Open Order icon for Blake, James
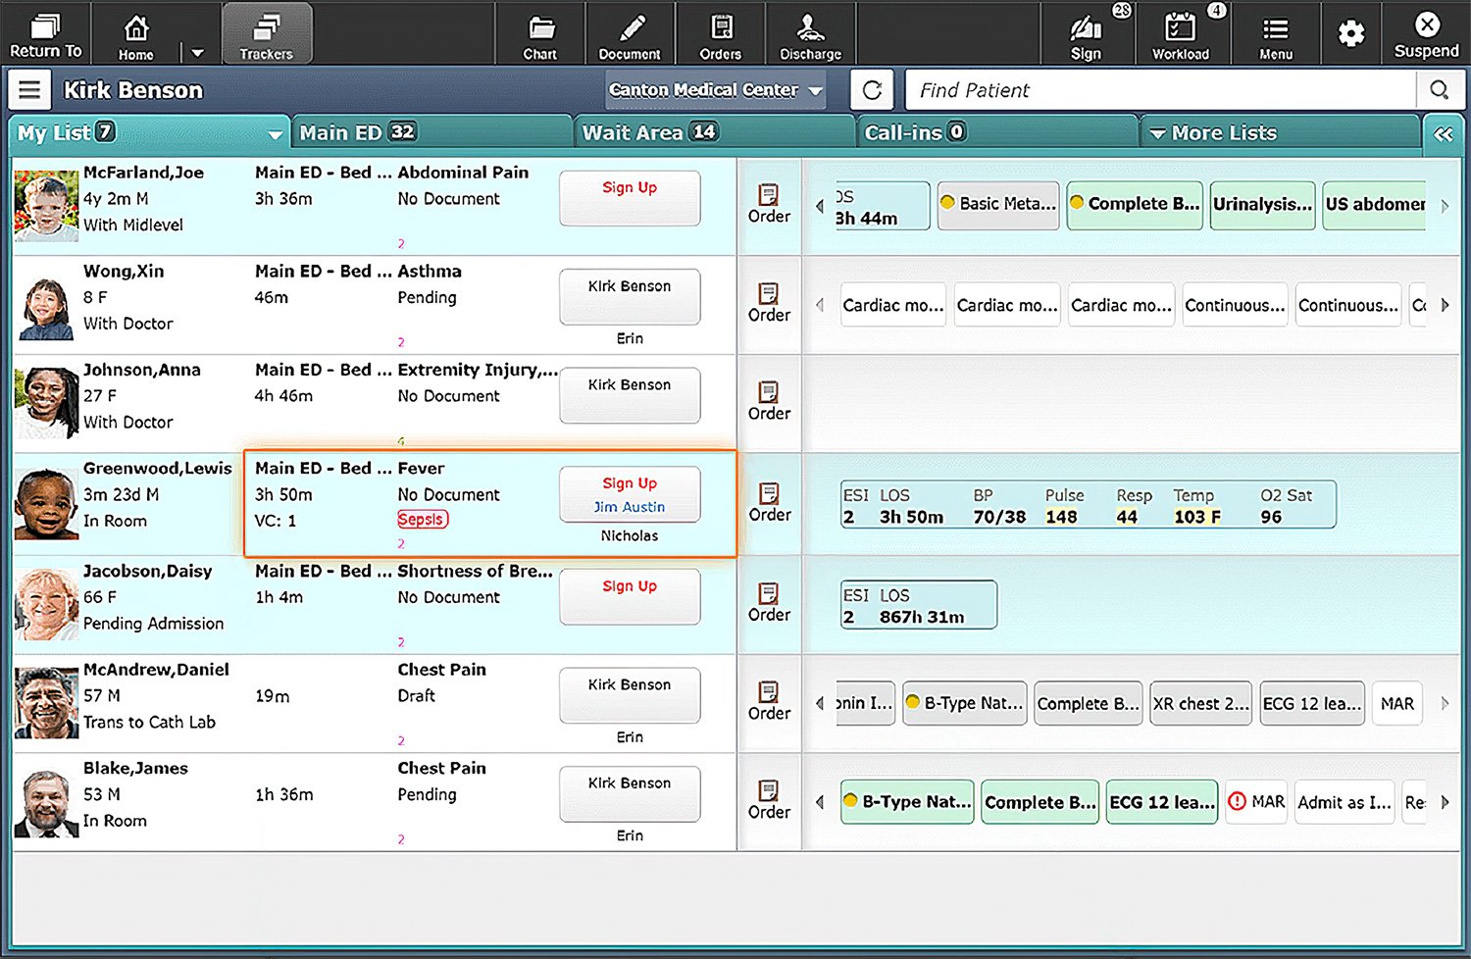 (x=769, y=800)
